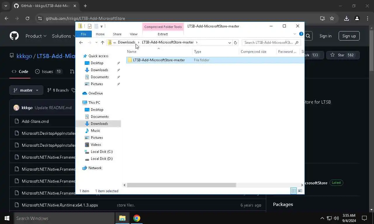Open new Chrome tab

pyautogui.click(x=85, y=6)
